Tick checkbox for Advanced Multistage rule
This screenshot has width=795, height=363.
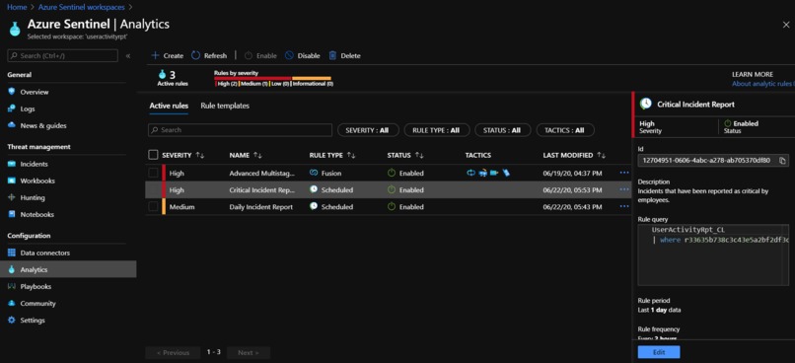(x=153, y=173)
